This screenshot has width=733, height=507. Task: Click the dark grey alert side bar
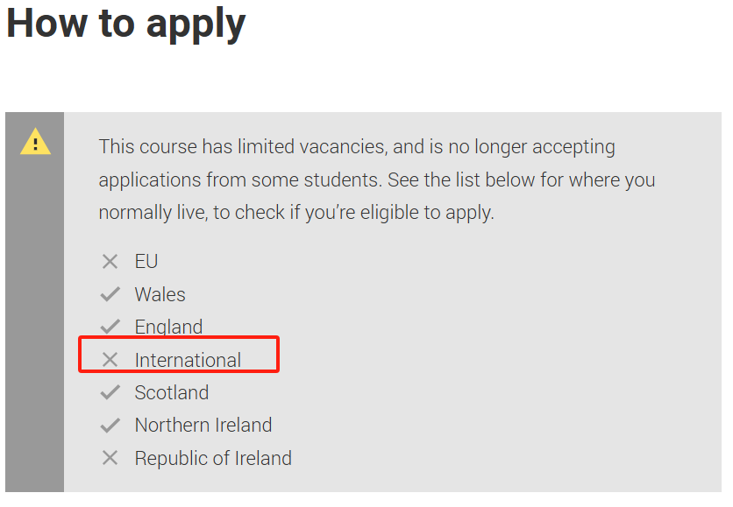pyautogui.click(x=34, y=301)
